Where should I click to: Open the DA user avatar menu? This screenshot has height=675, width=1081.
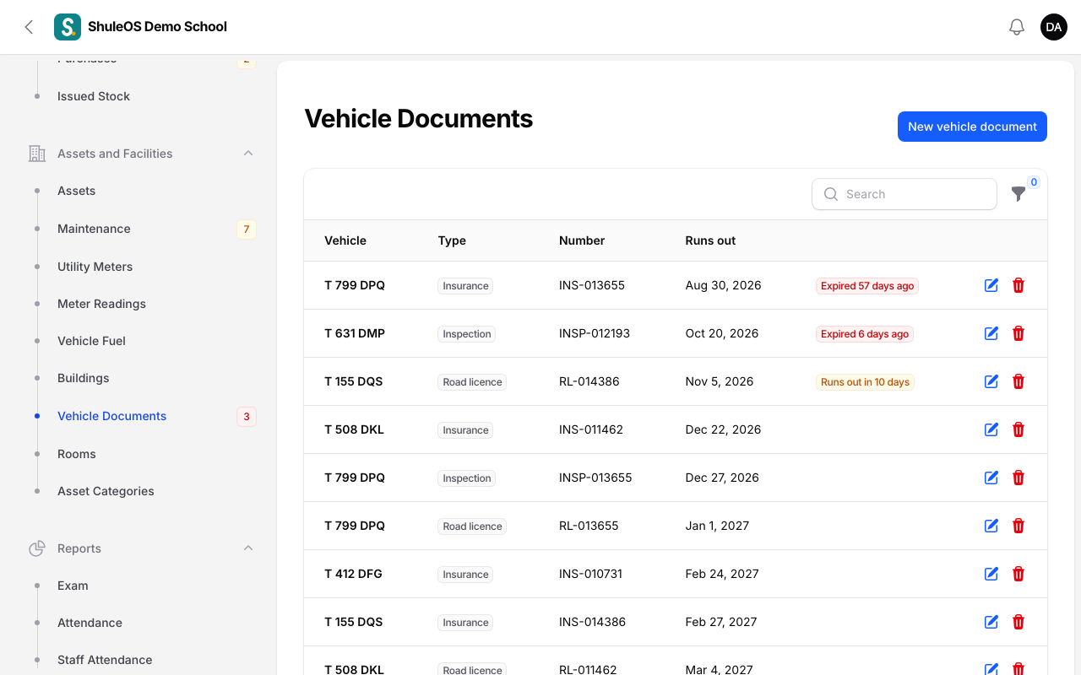pyautogui.click(x=1054, y=27)
